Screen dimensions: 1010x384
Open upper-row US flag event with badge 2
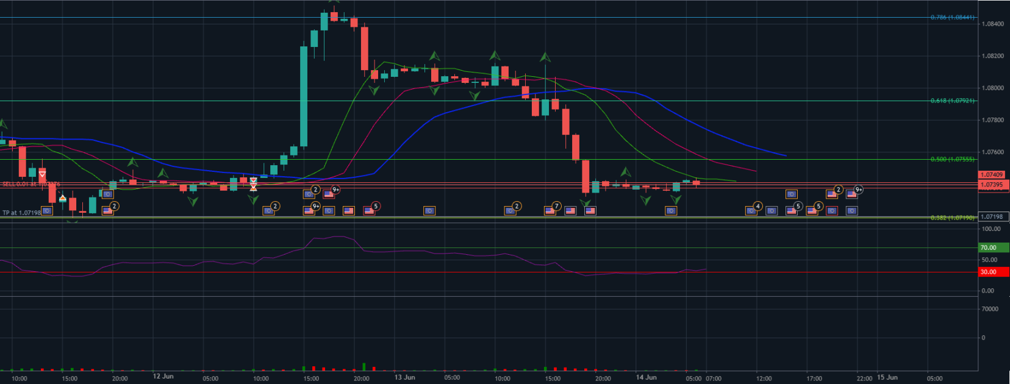(x=832, y=194)
